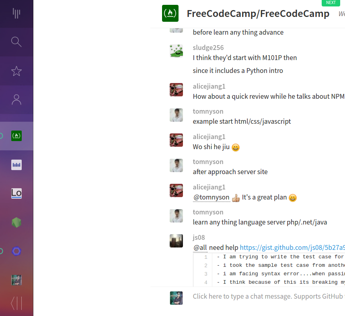The image size is (345, 316).
Task: Click the sludge256 username
Action: pos(208,48)
